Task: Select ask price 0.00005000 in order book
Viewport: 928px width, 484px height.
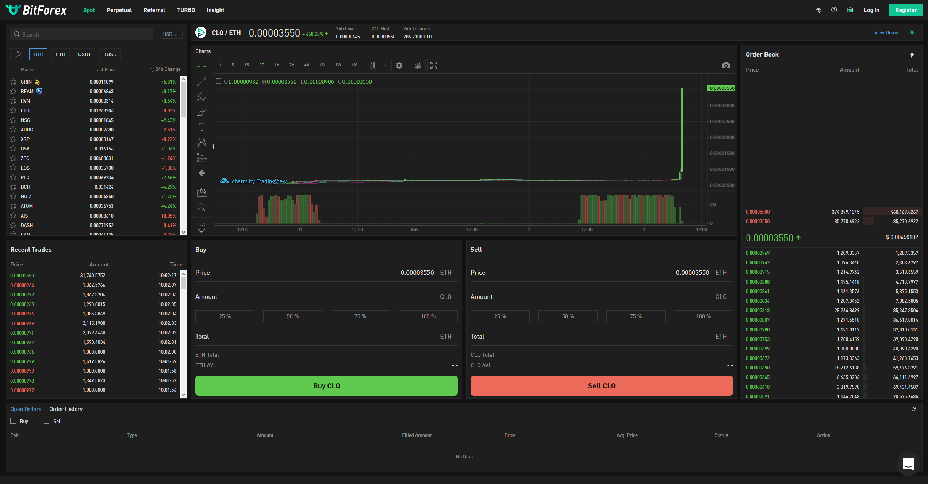Action: [758, 212]
